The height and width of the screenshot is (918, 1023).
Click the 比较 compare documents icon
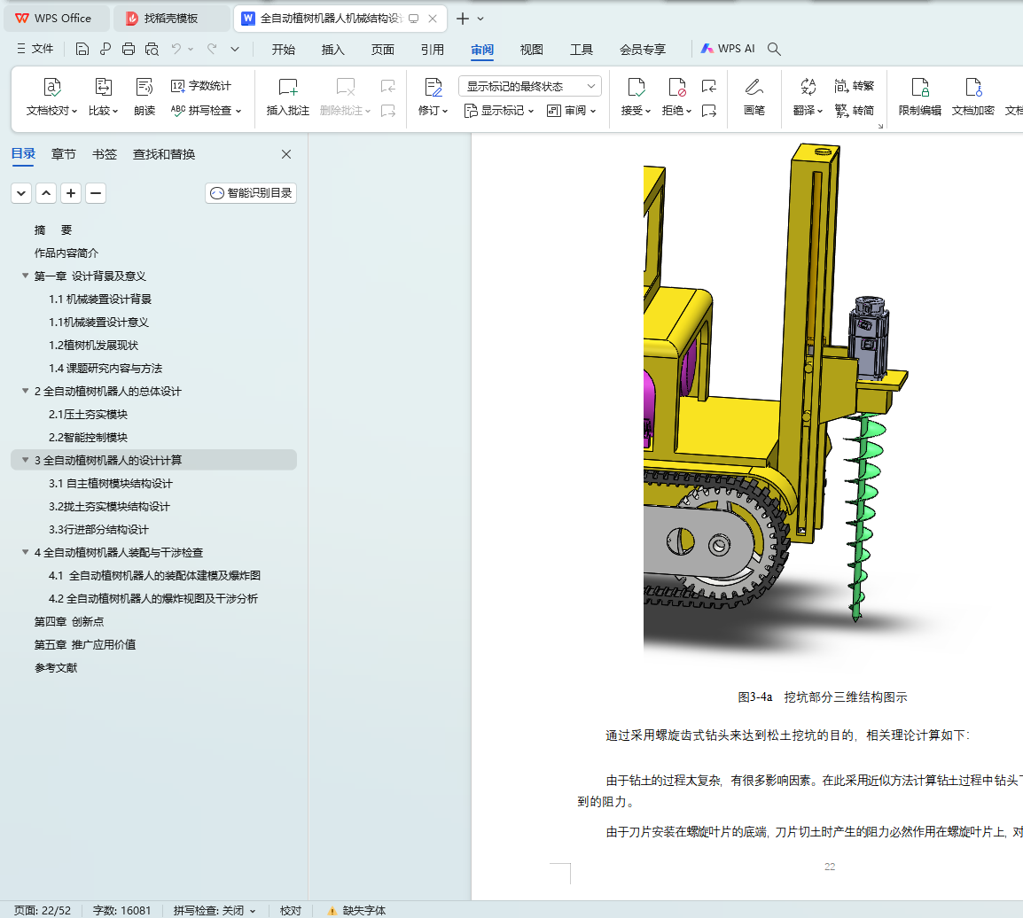103,88
